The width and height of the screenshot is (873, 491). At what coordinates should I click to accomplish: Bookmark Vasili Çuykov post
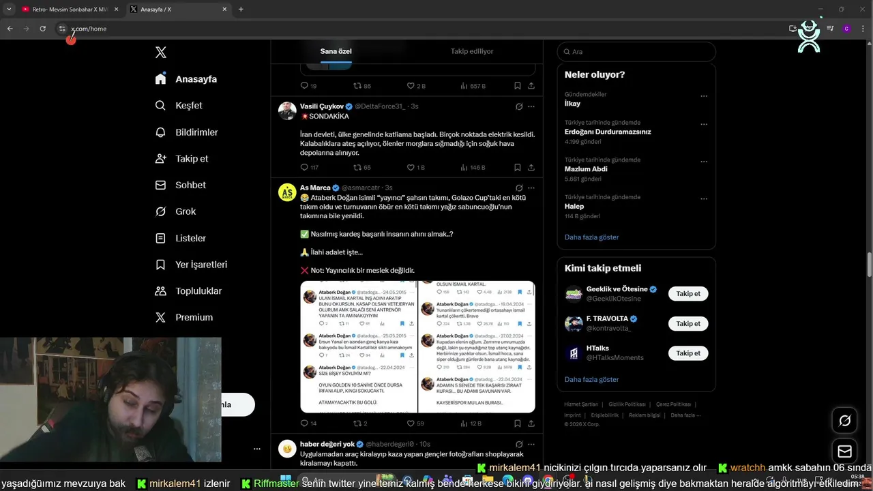[518, 167]
